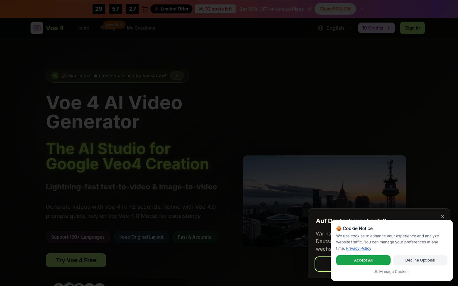
Task: Go to My Creations
Action: (x=141, y=28)
